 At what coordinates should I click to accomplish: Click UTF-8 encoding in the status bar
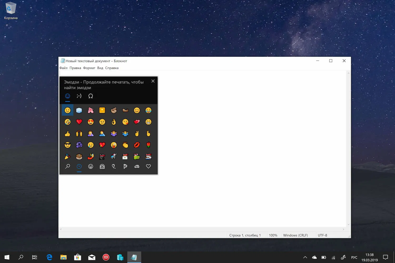[322, 235]
